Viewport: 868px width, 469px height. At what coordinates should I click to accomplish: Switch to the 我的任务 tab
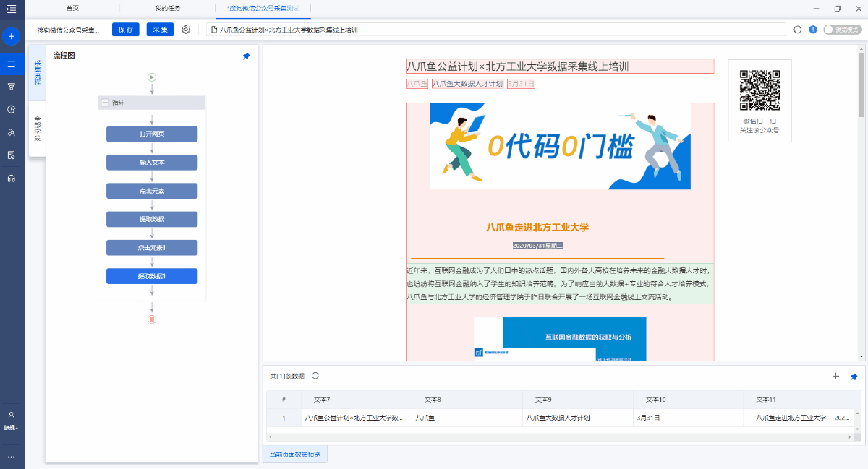(x=168, y=8)
